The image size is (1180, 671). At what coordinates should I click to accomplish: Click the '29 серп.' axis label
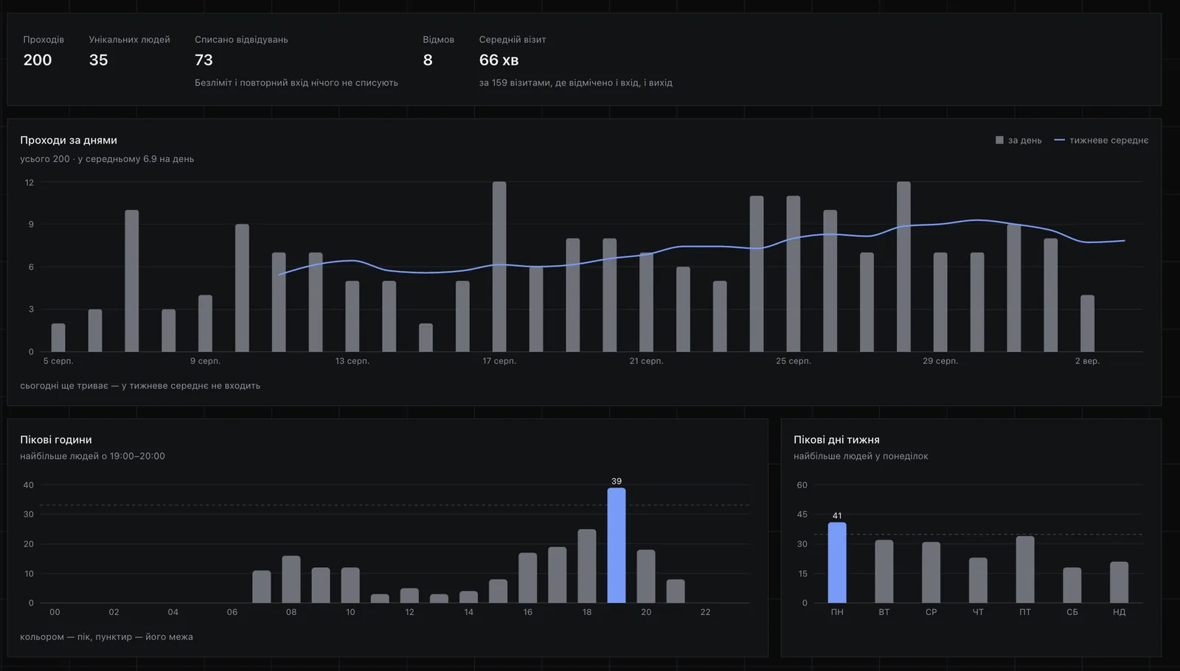[940, 361]
